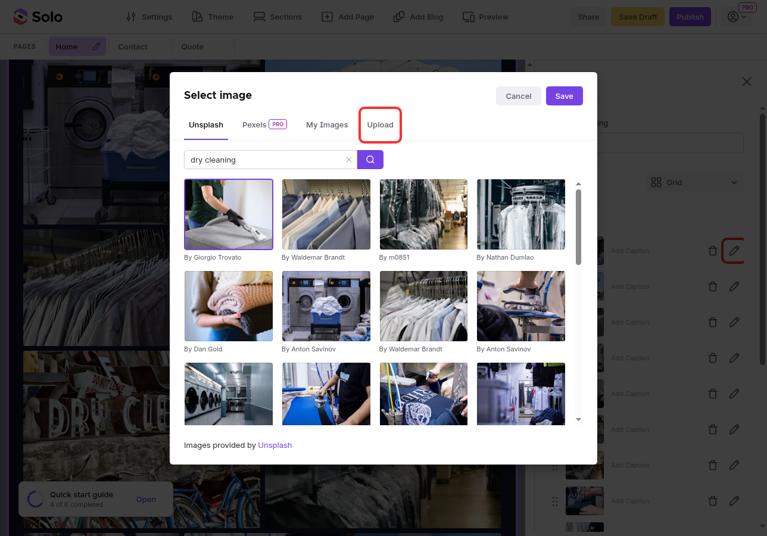Click the scroll down arrow in image list
The image size is (767, 536).
578,420
